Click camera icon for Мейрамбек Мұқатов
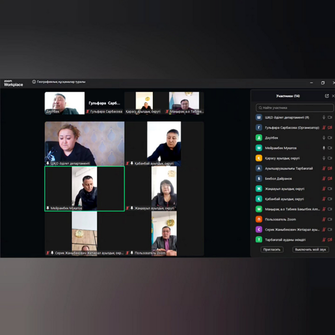This screenshot has height=335, width=335. click(x=331, y=148)
